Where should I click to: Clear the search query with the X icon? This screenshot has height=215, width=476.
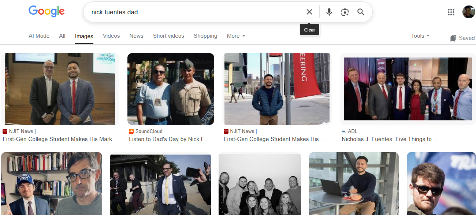point(309,12)
